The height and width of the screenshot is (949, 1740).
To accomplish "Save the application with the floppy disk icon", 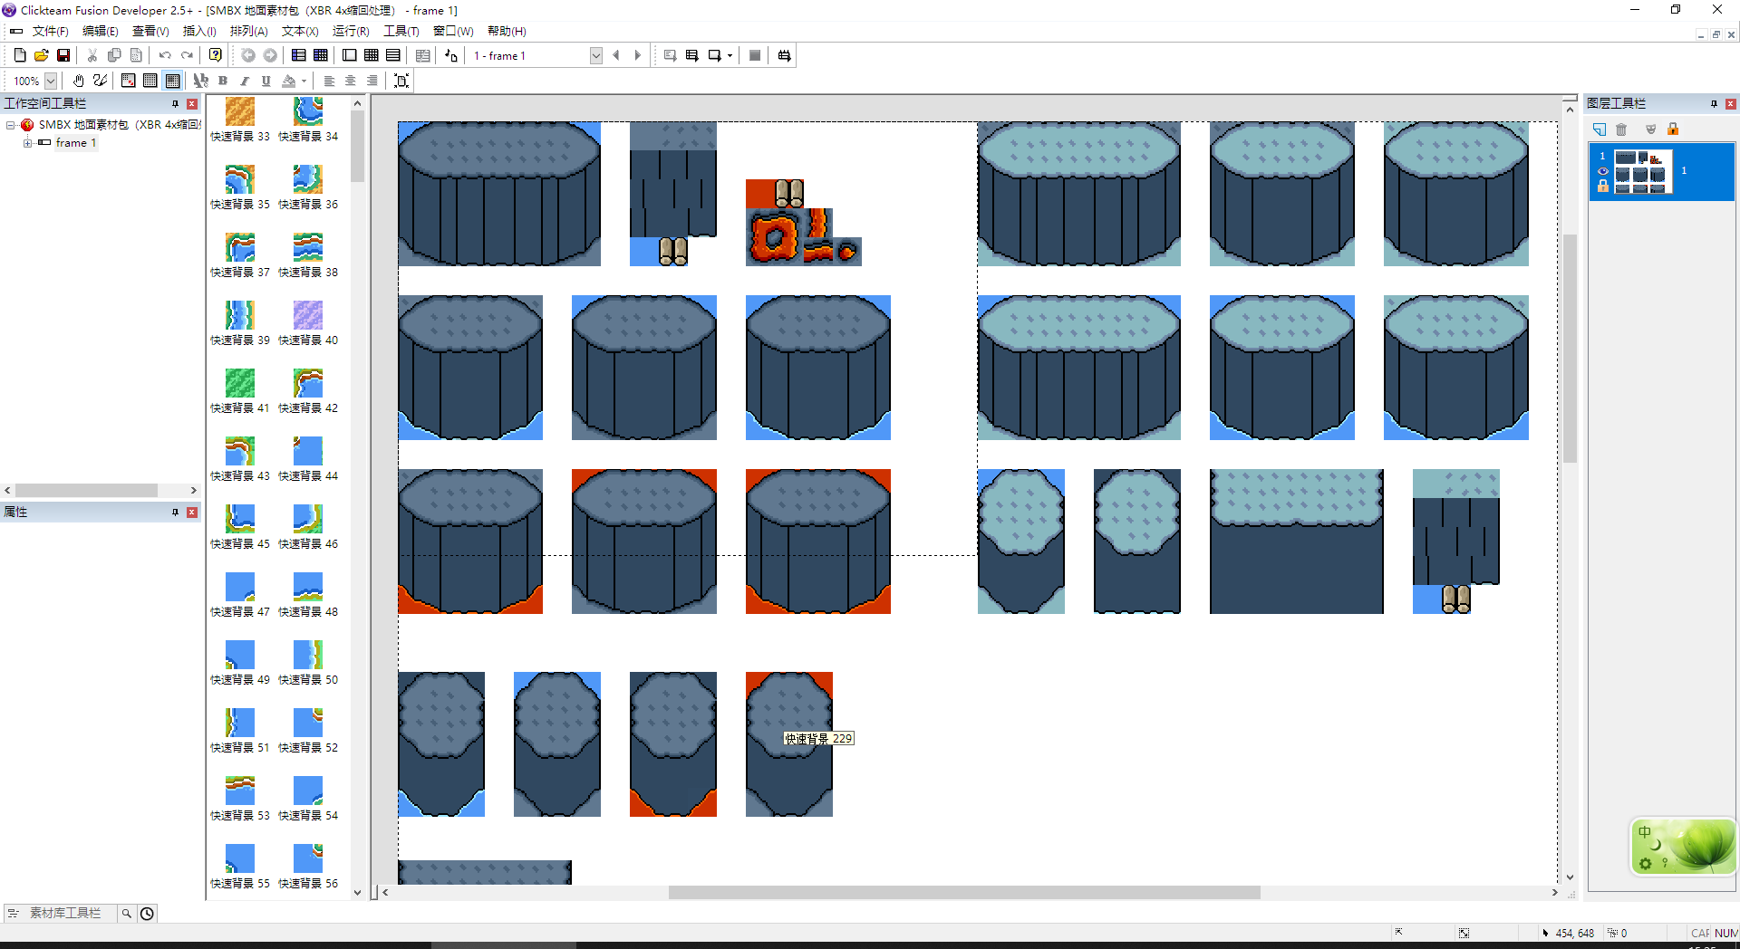I will click(63, 55).
